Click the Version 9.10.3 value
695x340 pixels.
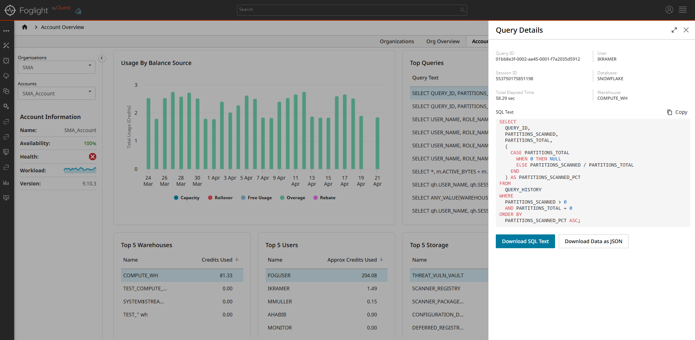coord(89,184)
